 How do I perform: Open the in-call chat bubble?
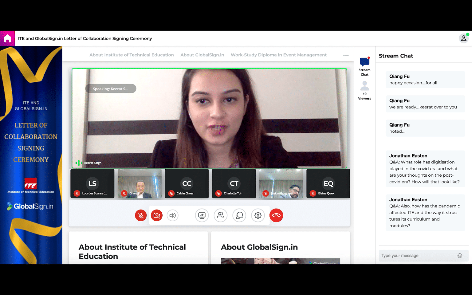(239, 215)
